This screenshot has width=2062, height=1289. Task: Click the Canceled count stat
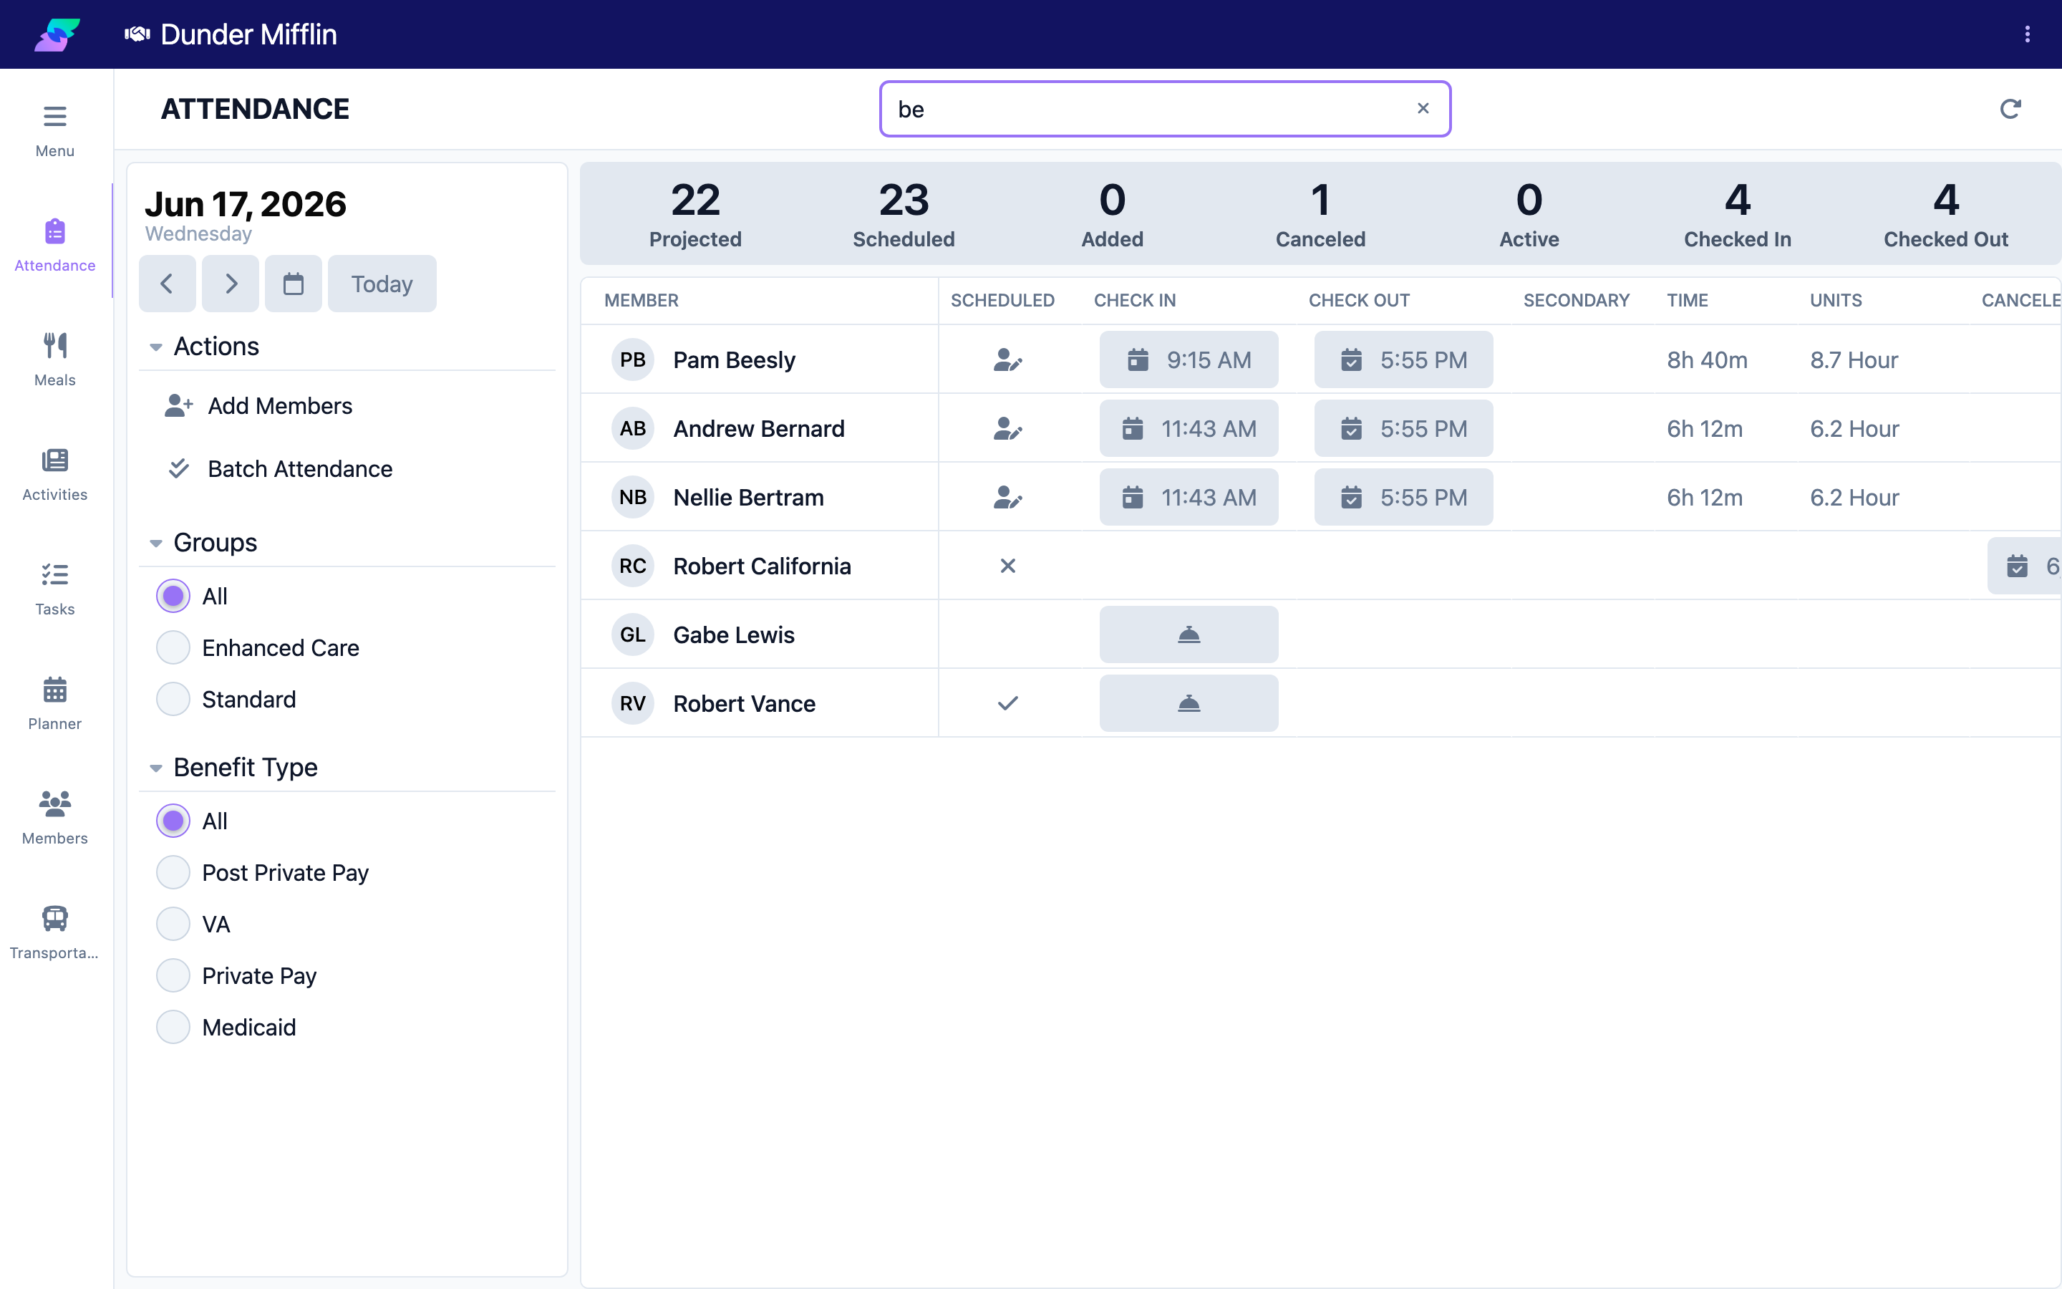[x=1320, y=214]
